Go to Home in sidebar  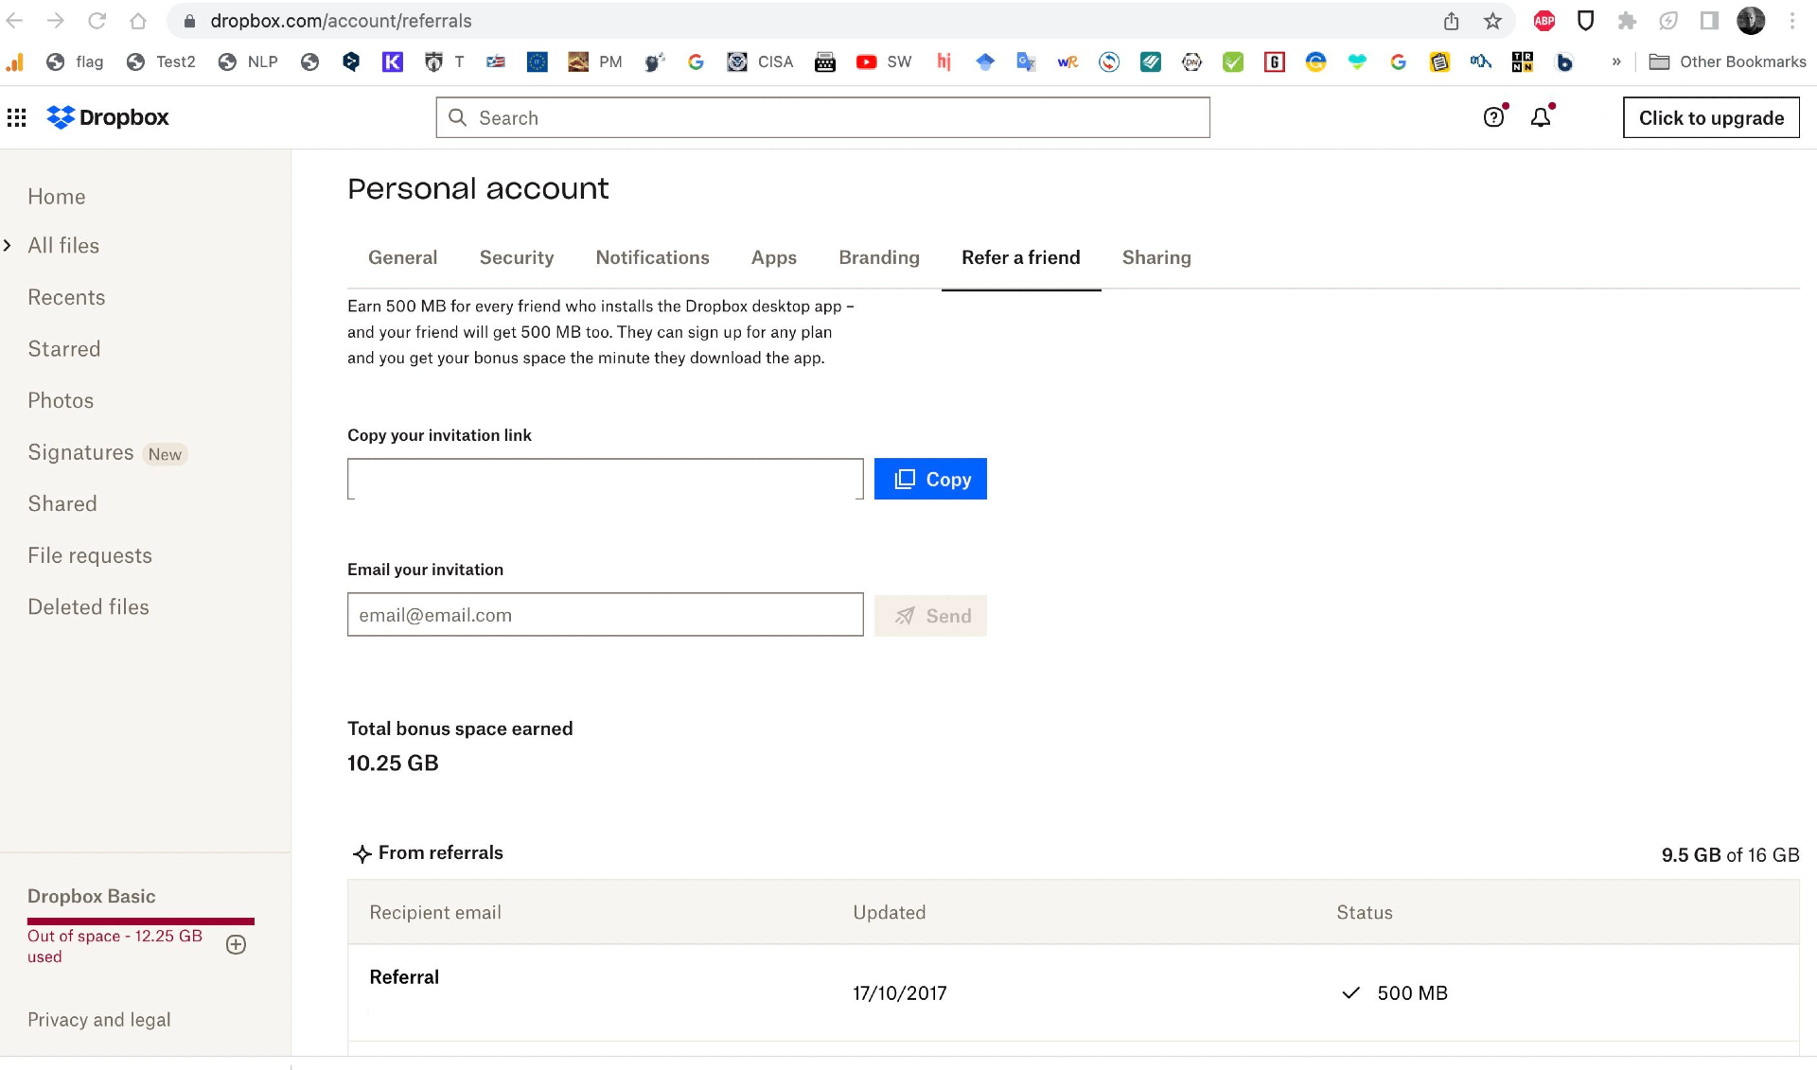(57, 197)
